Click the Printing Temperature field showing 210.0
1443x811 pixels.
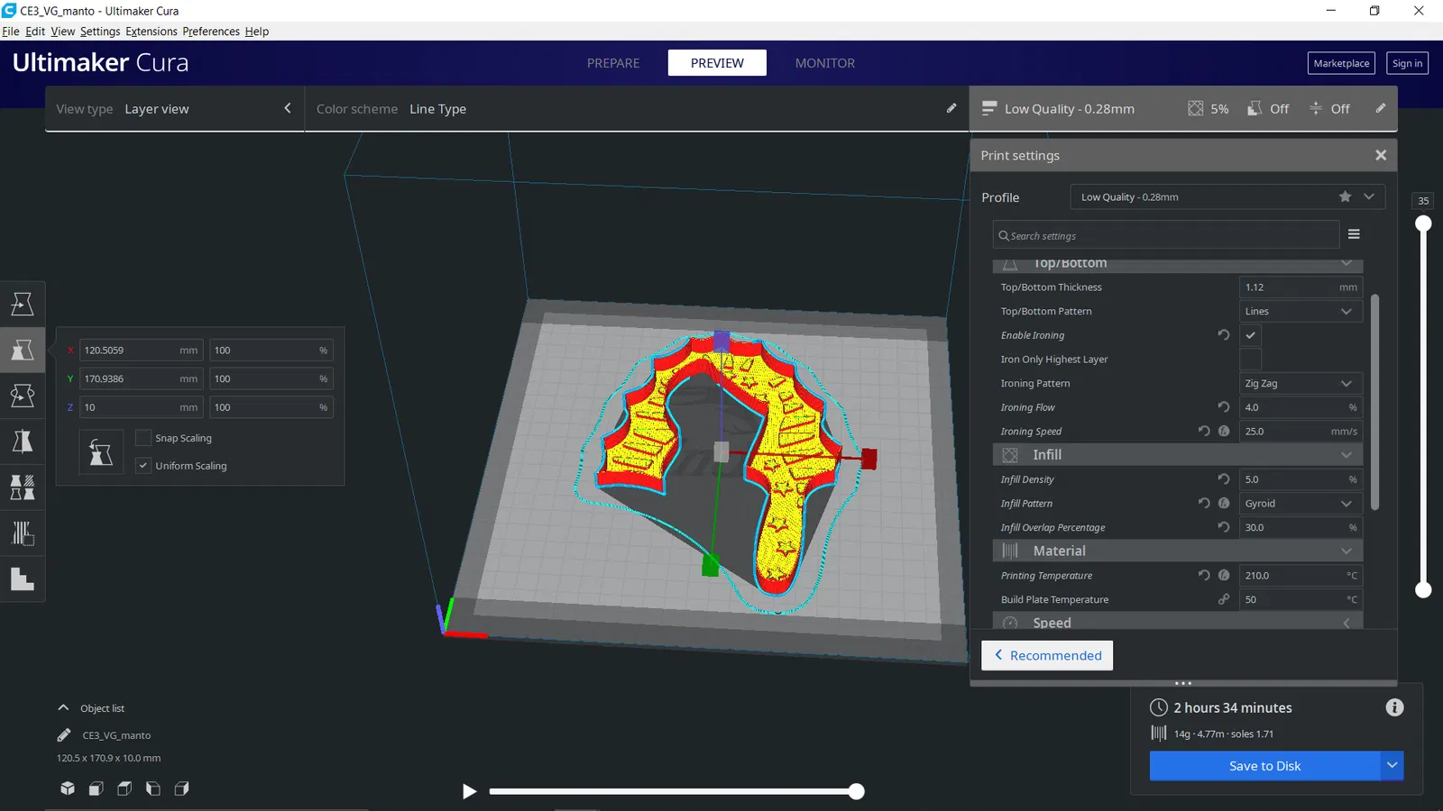pos(1301,575)
